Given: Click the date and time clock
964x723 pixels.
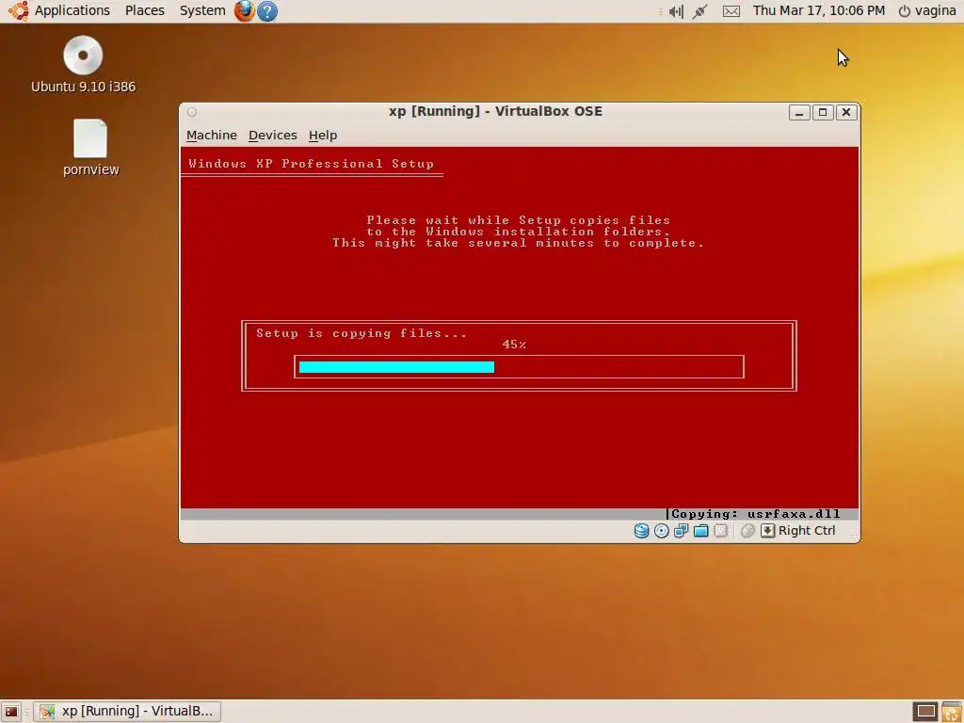Looking at the screenshot, I should 819,10.
